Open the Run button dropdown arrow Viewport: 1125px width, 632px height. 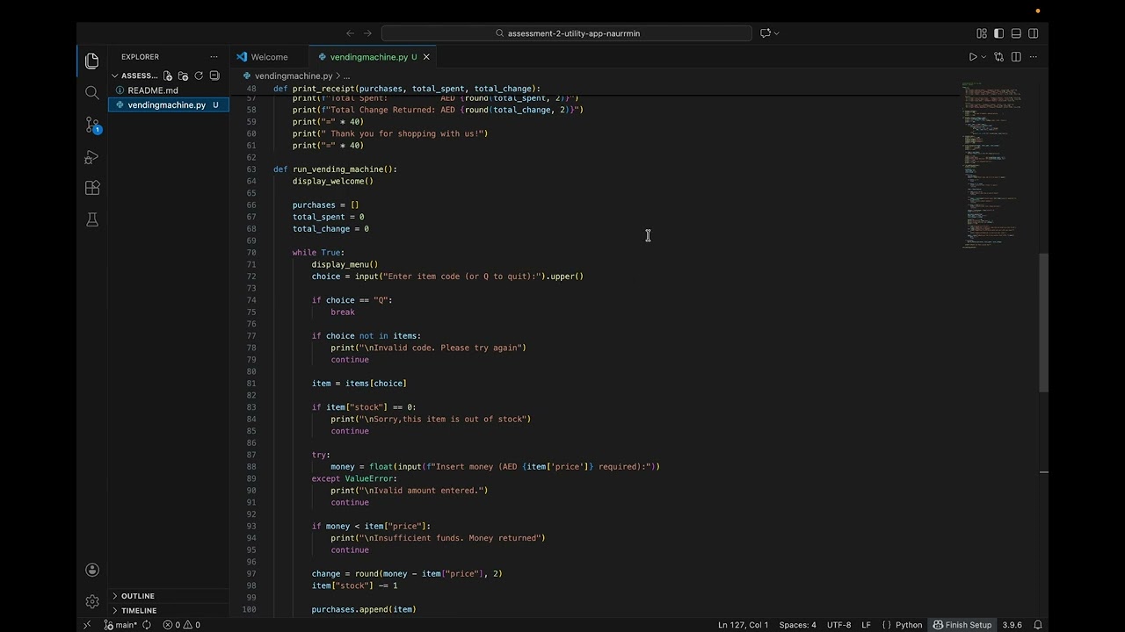(x=983, y=57)
